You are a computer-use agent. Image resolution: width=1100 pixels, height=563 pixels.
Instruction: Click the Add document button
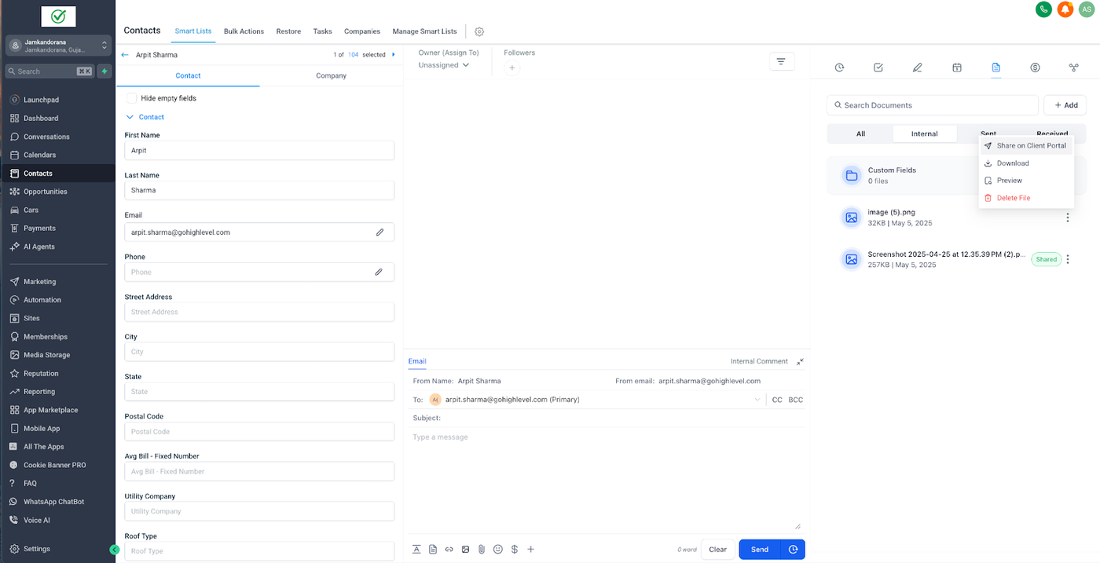pyautogui.click(x=1065, y=105)
